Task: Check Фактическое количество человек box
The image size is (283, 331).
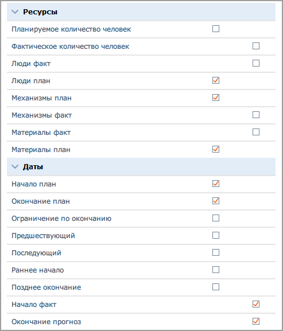Action: 256,46
